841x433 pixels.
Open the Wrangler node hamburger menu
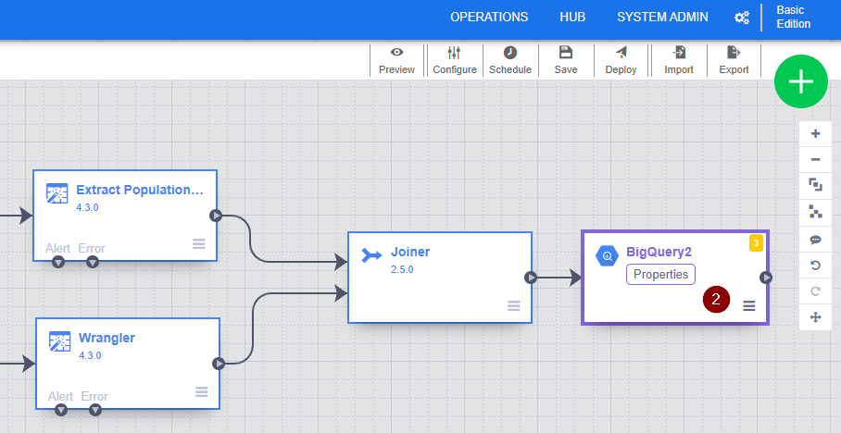(x=201, y=391)
